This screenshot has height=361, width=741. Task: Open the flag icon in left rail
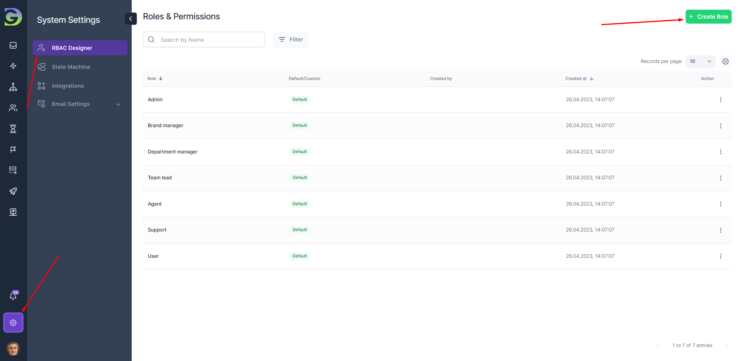[13, 150]
